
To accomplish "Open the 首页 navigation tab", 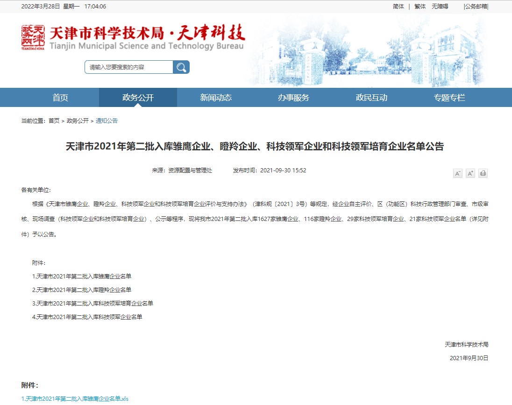I will pyautogui.click(x=60, y=98).
